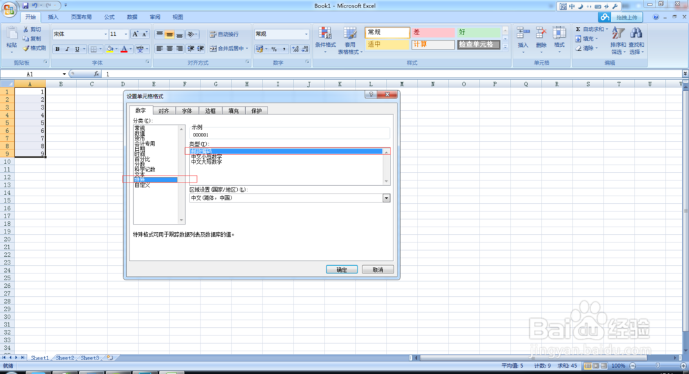689x374 pixels.
Task: Switch to the Border (边框) dialog tab
Action: point(210,111)
